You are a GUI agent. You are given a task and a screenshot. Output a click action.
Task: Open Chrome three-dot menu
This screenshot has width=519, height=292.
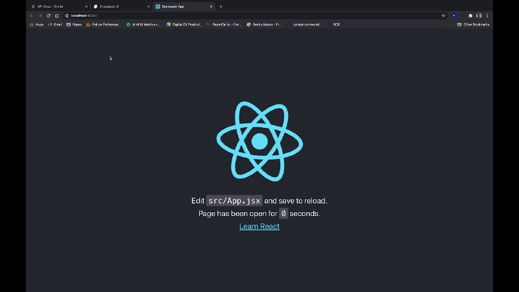[487, 16]
